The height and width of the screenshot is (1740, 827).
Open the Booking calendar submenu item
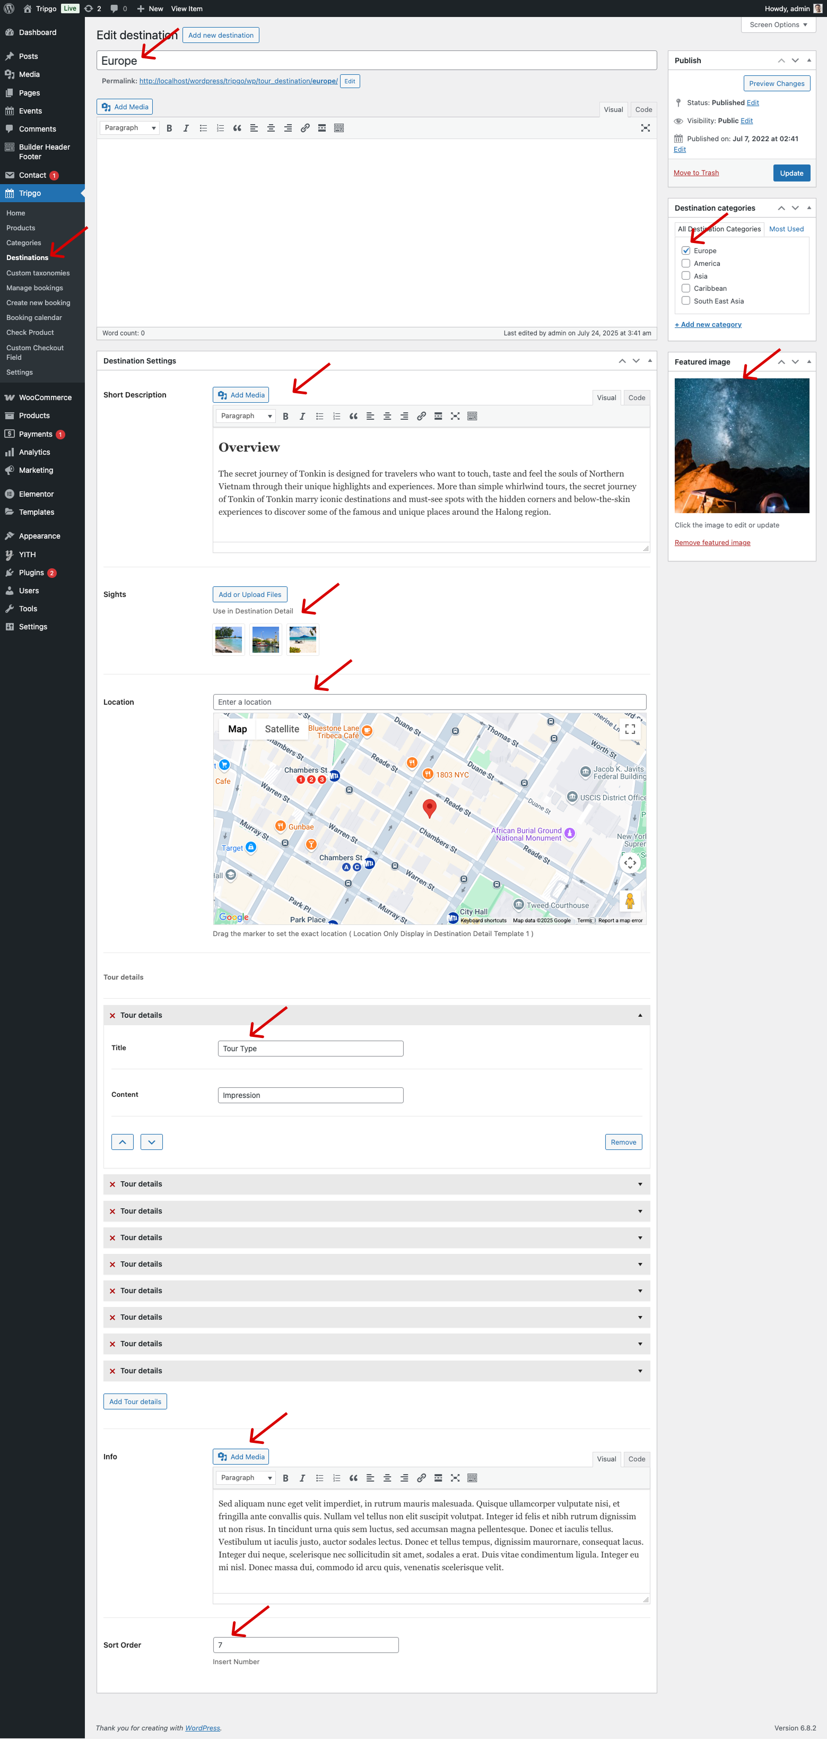click(x=34, y=317)
